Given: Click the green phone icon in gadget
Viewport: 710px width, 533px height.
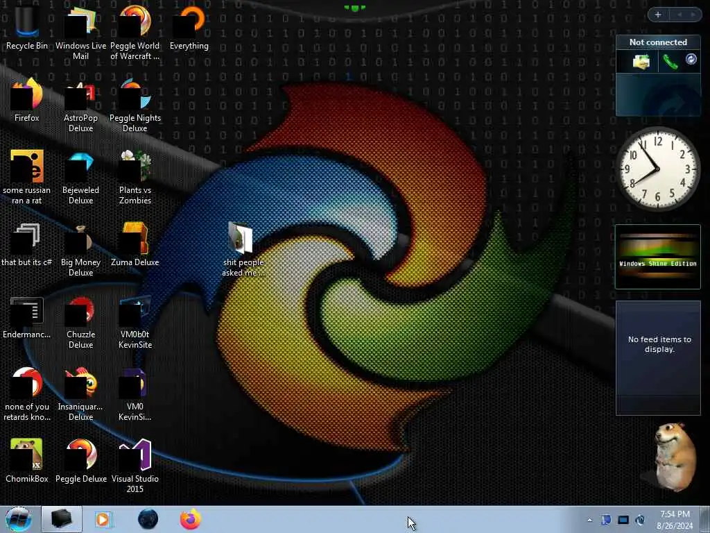Looking at the screenshot, I should (670, 62).
